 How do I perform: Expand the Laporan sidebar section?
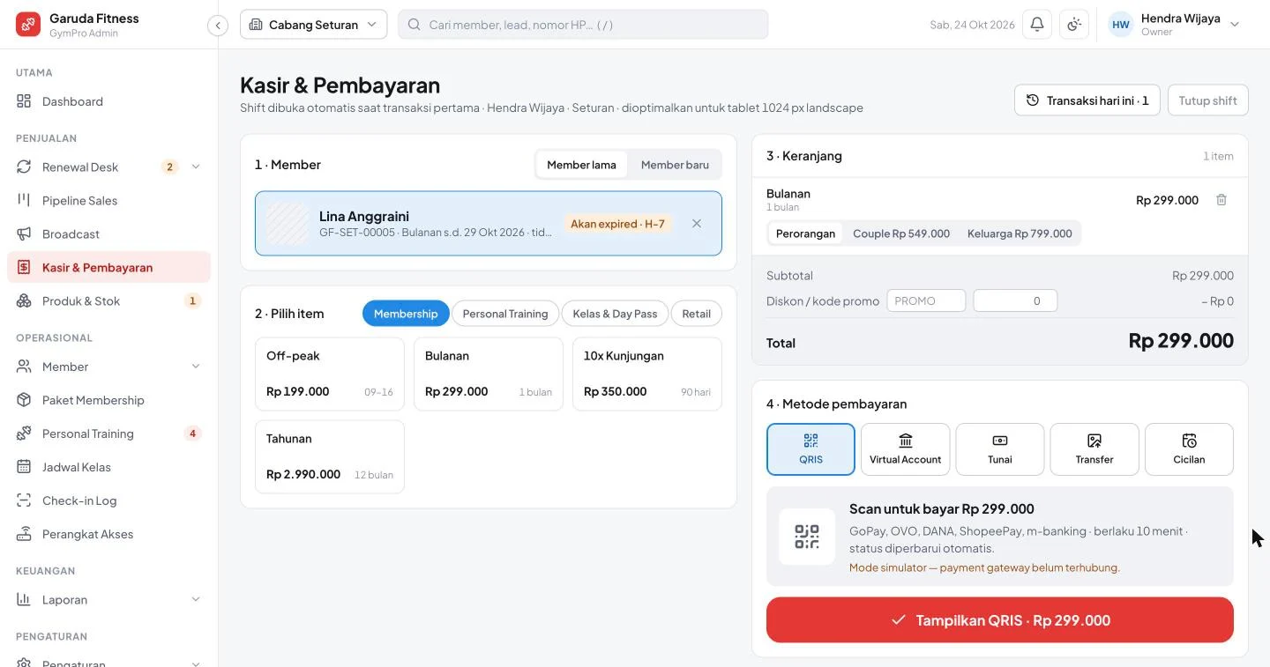[x=196, y=600]
